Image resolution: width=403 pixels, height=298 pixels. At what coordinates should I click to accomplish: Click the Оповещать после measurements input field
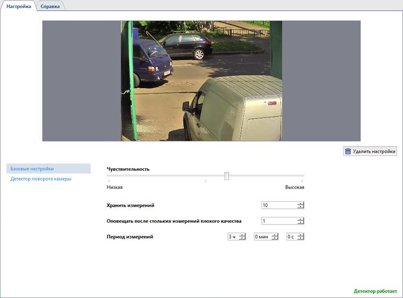click(x=278, y=221)
